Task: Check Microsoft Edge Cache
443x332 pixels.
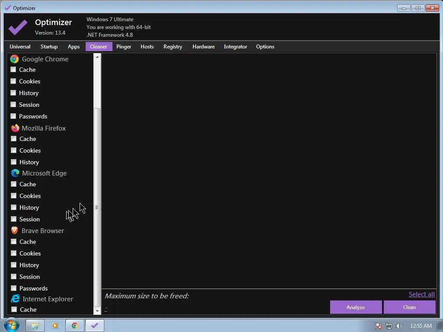Action: pos(13,184)
